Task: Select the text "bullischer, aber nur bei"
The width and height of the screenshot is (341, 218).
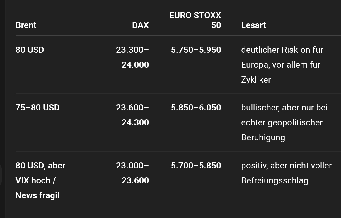Action: tap(284, 108)
